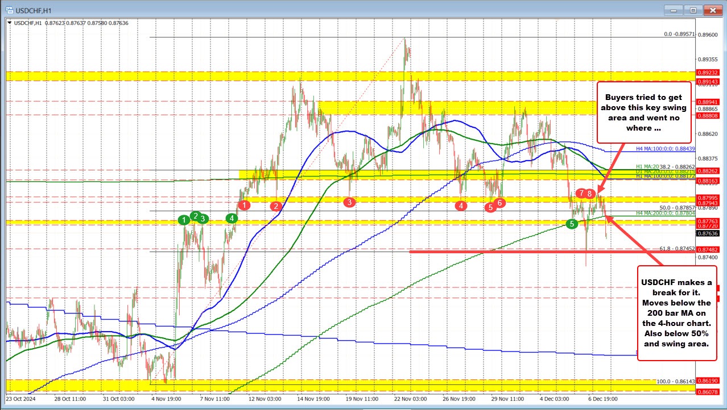The width and height of the screenshot is (727, 410).
Task: Select the H4 MA:100 0.88439 line label
Action: (666, 149)
